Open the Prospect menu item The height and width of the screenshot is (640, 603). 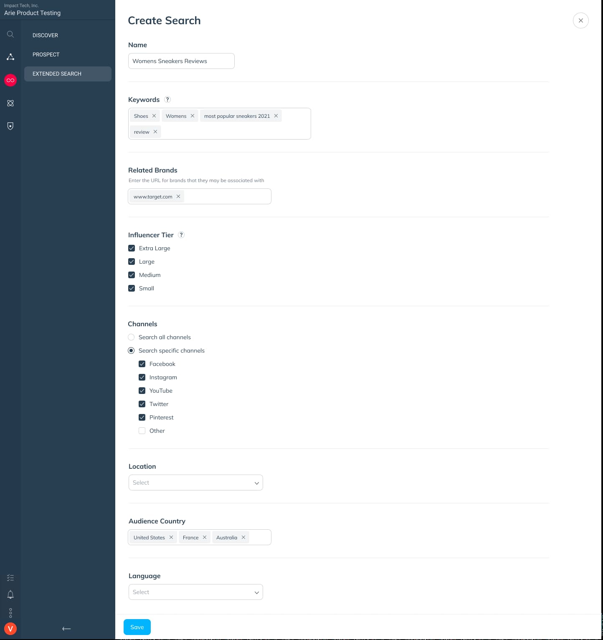(46, 55)
